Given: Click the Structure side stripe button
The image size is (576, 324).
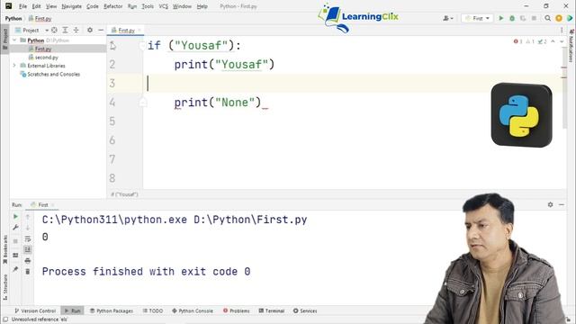Looking at the screenshot, I should click(x=5, y=287).
